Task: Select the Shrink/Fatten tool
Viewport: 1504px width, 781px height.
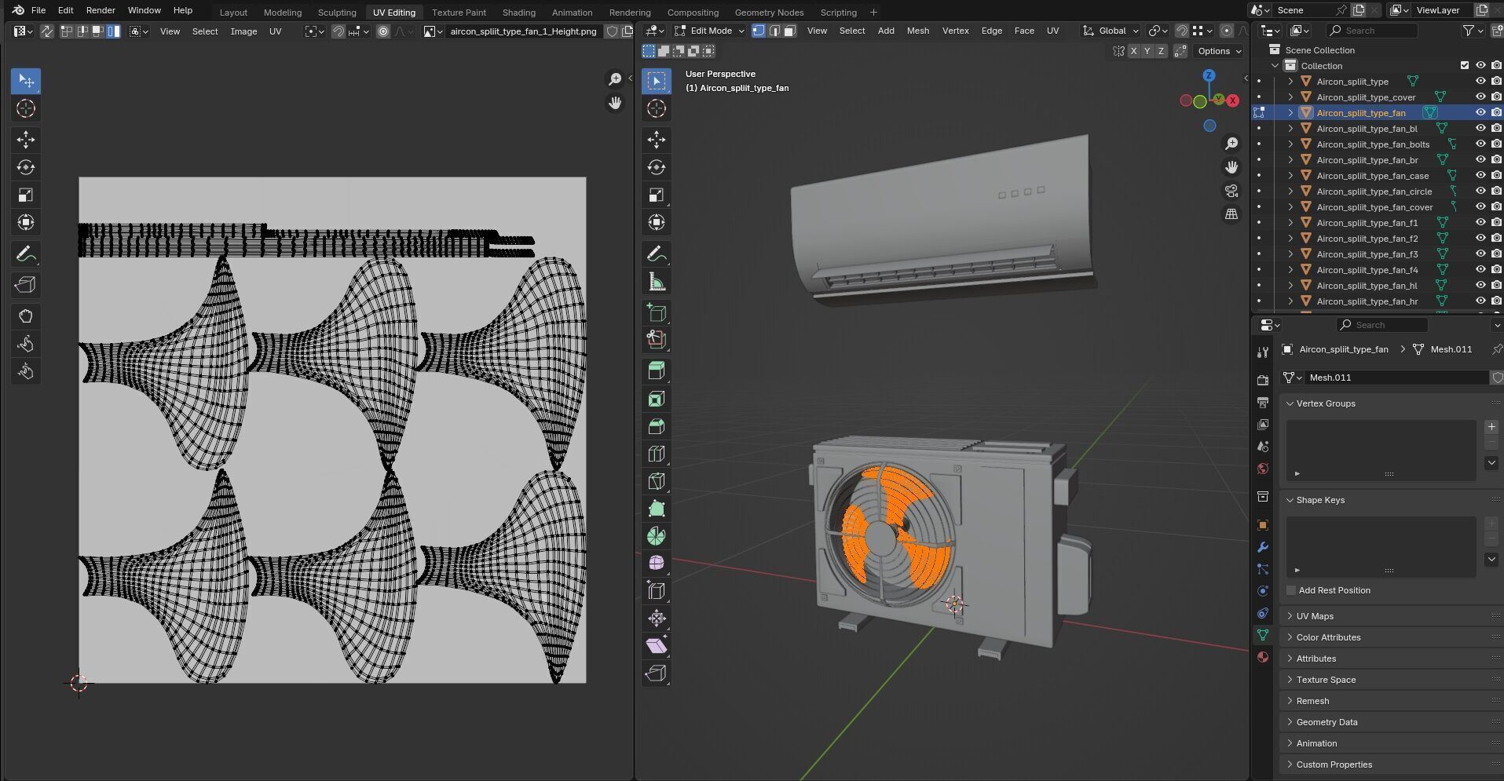Action: pos(657,619)
